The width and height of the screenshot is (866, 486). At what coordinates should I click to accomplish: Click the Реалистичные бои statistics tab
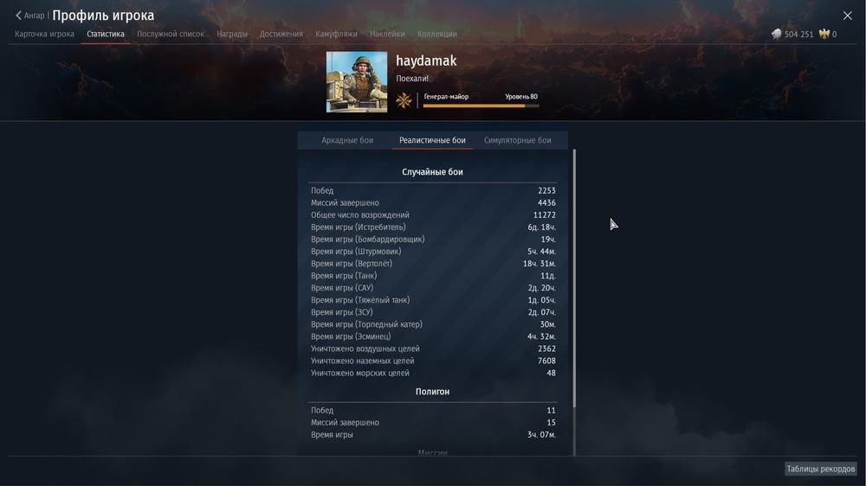pyautogui.click(x=432, y=140)
